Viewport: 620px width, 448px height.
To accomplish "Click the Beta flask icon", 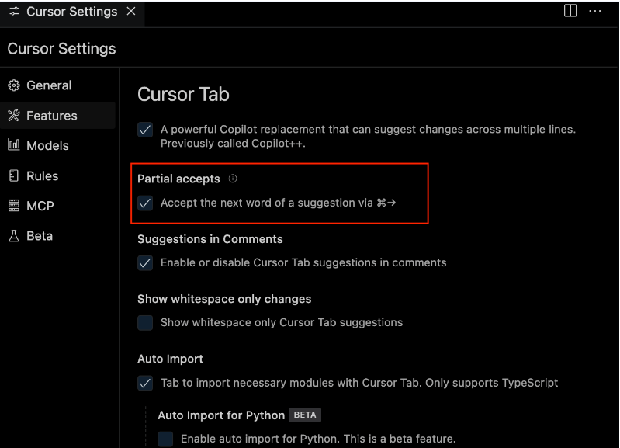I will tap(14, 235).
